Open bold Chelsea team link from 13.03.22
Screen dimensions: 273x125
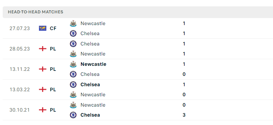(90, 85)
